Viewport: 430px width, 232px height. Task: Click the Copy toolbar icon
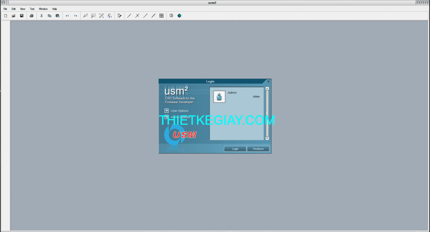pyautogui.click(x=50, y=16)
